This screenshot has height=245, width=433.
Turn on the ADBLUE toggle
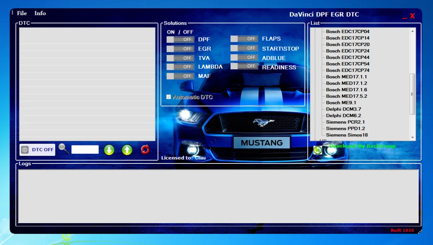[244, 57]
